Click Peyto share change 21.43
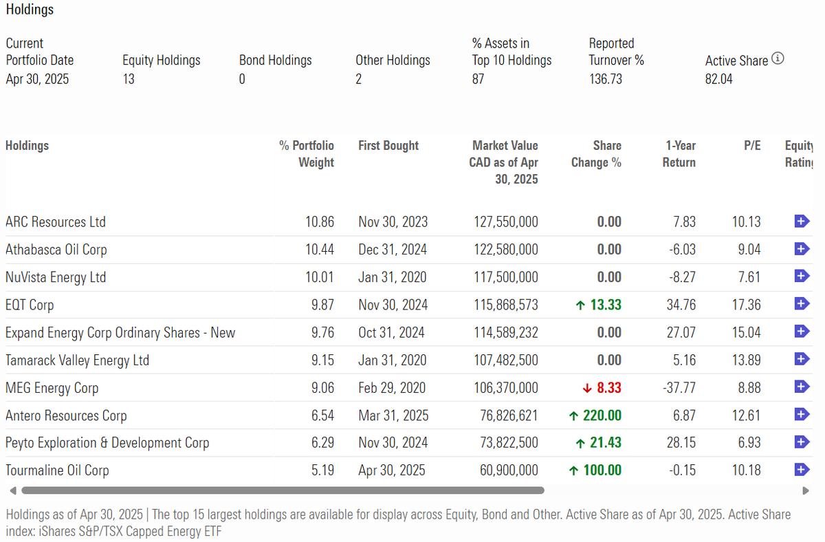The image size is (825, 542). [599, 443]
